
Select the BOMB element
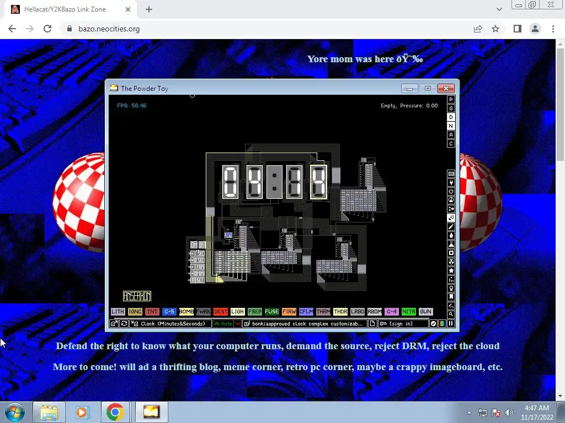tap(186, 312)
